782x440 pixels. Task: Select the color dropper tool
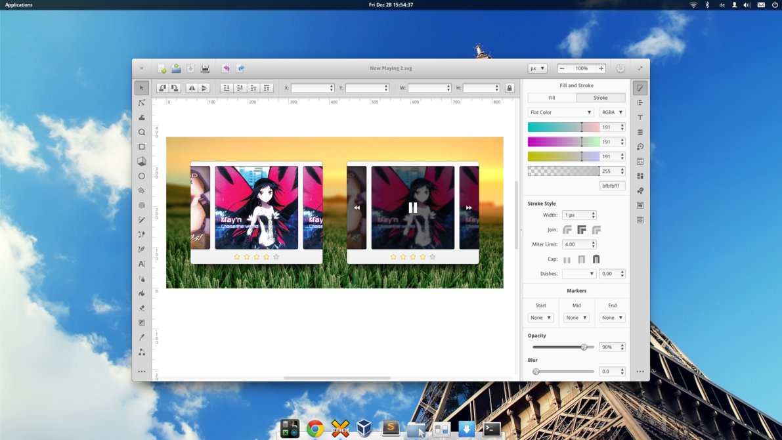click(142, 338)
